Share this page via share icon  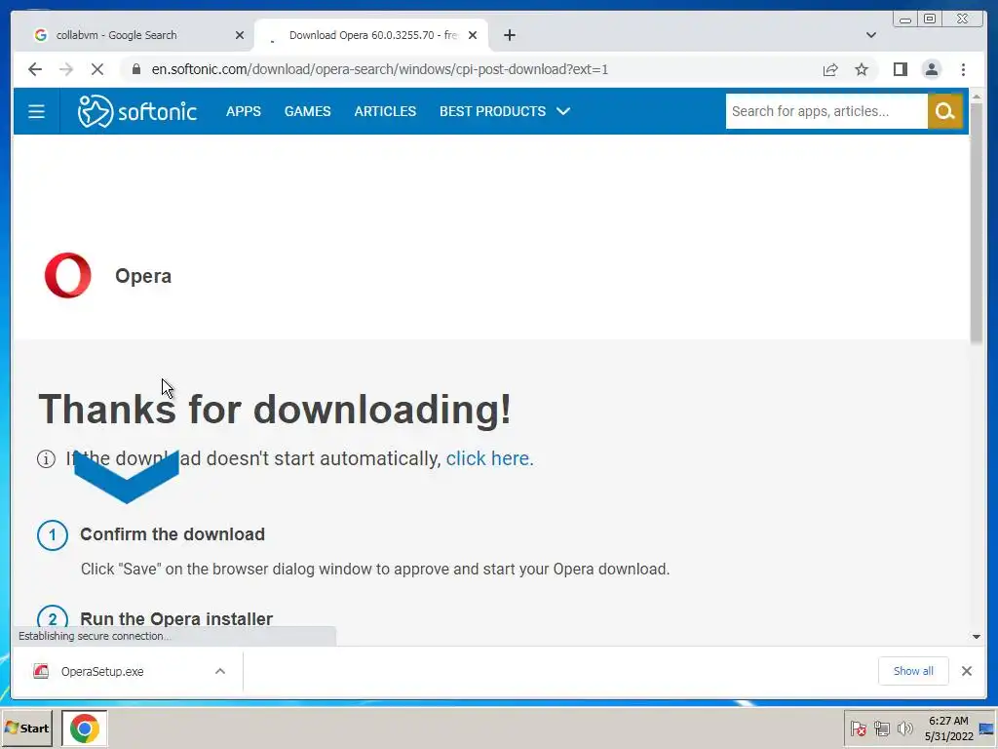(830, 69)
